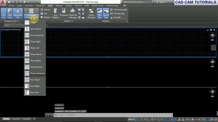Open the Sheet Set Manager

(x=73, y=13)
